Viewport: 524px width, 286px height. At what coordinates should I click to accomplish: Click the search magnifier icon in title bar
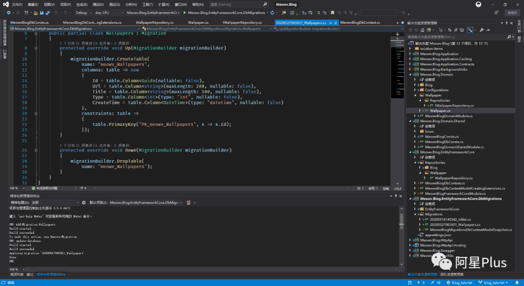coord(265,4)
